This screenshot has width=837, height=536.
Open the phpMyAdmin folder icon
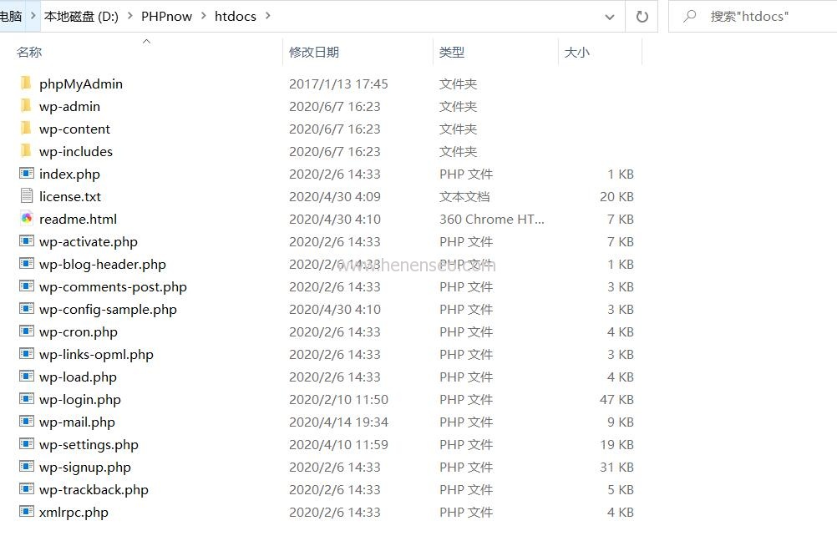[26, 83]
